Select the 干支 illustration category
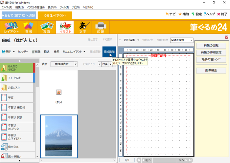The image size is (230, 163). (x=17, y=97)
